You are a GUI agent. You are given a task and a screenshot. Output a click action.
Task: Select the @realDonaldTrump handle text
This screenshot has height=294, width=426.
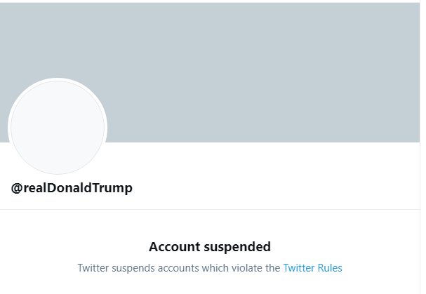coord(72,188)
